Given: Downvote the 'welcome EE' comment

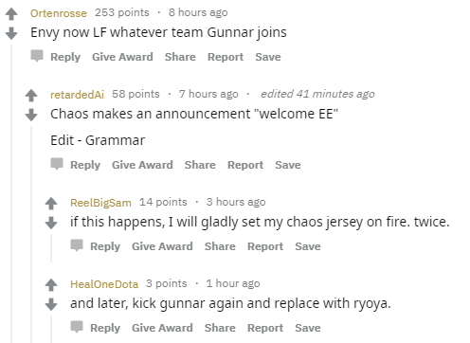Looking at the screenshot, I should point(31,115).
